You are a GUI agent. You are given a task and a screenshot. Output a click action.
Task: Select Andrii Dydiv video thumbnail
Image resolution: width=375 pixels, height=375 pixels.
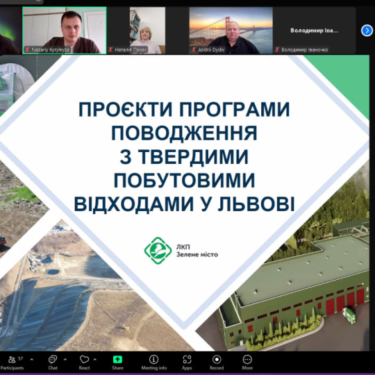(231, 31)
